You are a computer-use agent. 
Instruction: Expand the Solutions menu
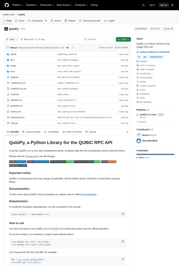click(32, 5)
